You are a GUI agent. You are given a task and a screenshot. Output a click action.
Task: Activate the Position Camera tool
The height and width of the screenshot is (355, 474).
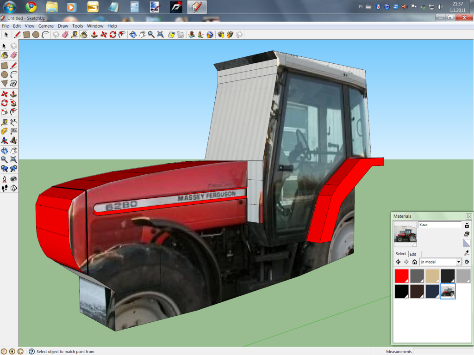coord(5,179)
